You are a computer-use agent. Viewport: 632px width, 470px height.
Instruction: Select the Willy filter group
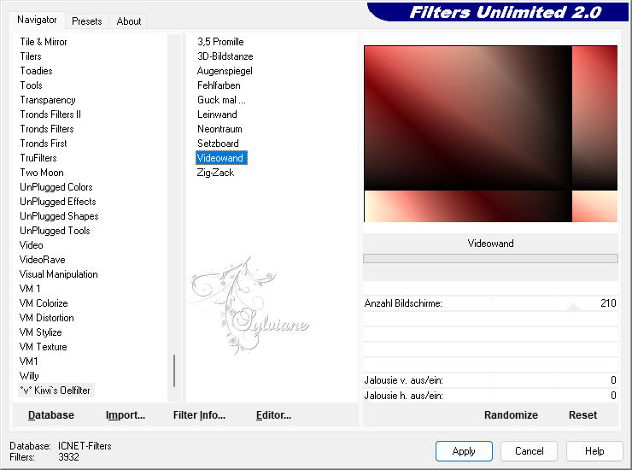point(29,376)
